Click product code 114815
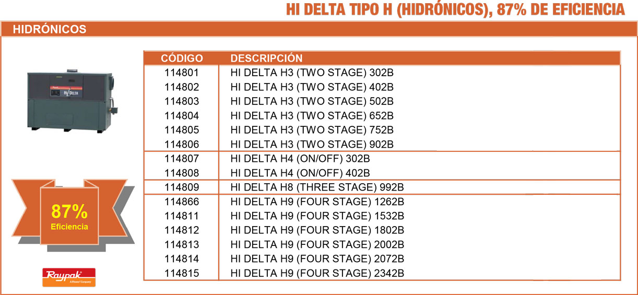The width and height of the screenshot is (638, 295). click(182, 273)
